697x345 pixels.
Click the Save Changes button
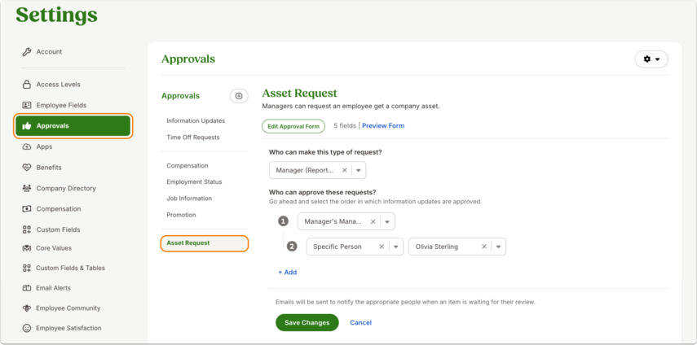307,323
